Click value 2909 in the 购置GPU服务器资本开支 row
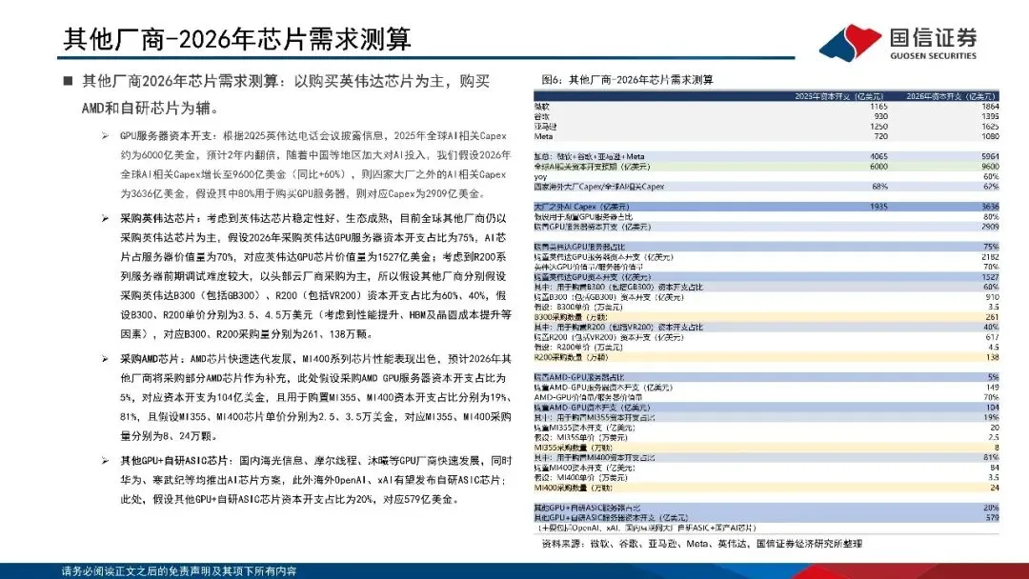The image size is (1029, 579). [990, 227]
